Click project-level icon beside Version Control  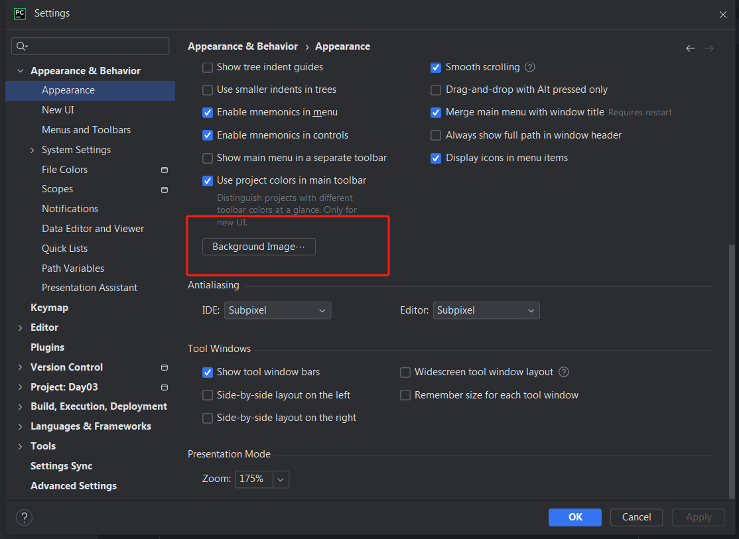165,367
